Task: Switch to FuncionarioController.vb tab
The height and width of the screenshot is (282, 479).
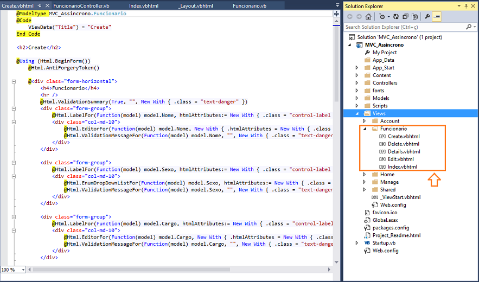Action: click(81, 6)
